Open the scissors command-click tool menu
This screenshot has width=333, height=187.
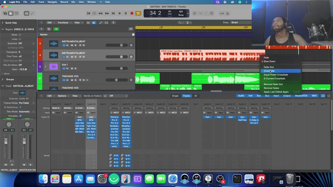tap(188, 23)
